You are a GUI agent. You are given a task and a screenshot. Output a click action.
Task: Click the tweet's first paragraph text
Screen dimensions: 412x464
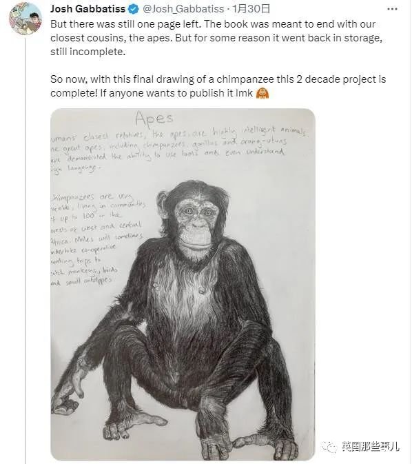216,38
